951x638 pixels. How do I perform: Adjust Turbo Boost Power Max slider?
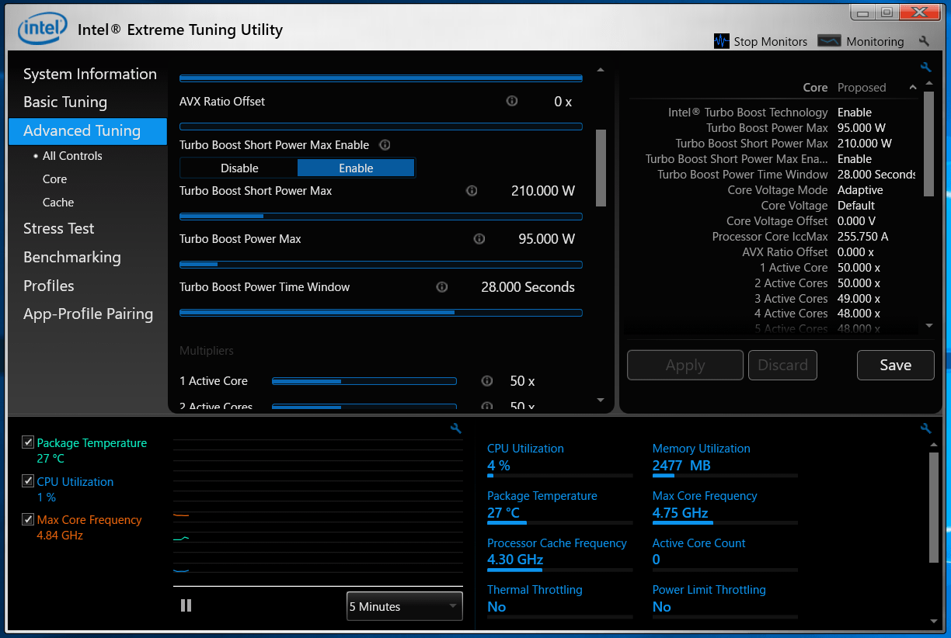pyautogui.click(x=381, y=265)
